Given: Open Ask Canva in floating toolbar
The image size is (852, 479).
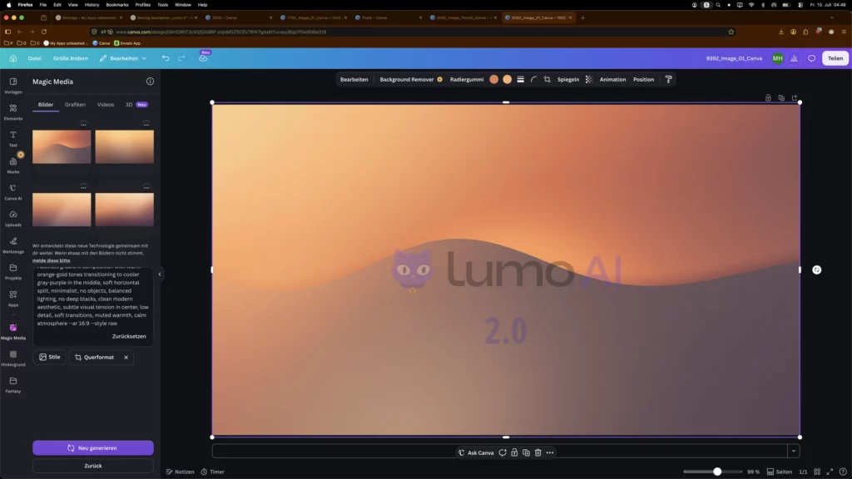Looking at the screenshot, I should tap(476, 452).
